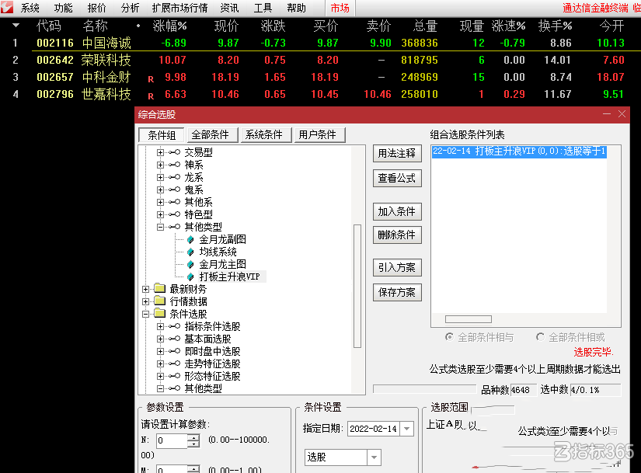Select 全部条件相或 radio button
The width and height of the screenshot is (641, 473).
click(x=540, y=337)
